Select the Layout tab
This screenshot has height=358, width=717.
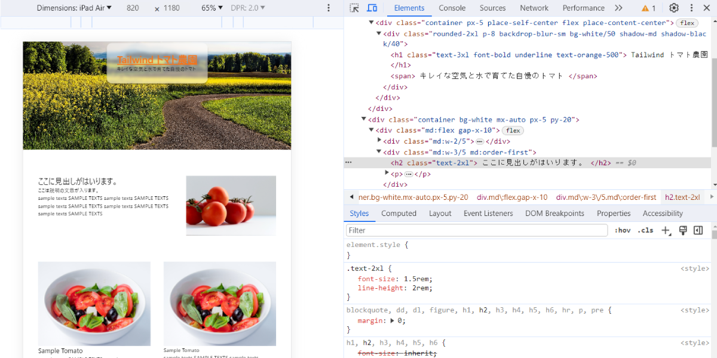pos(440,214)
